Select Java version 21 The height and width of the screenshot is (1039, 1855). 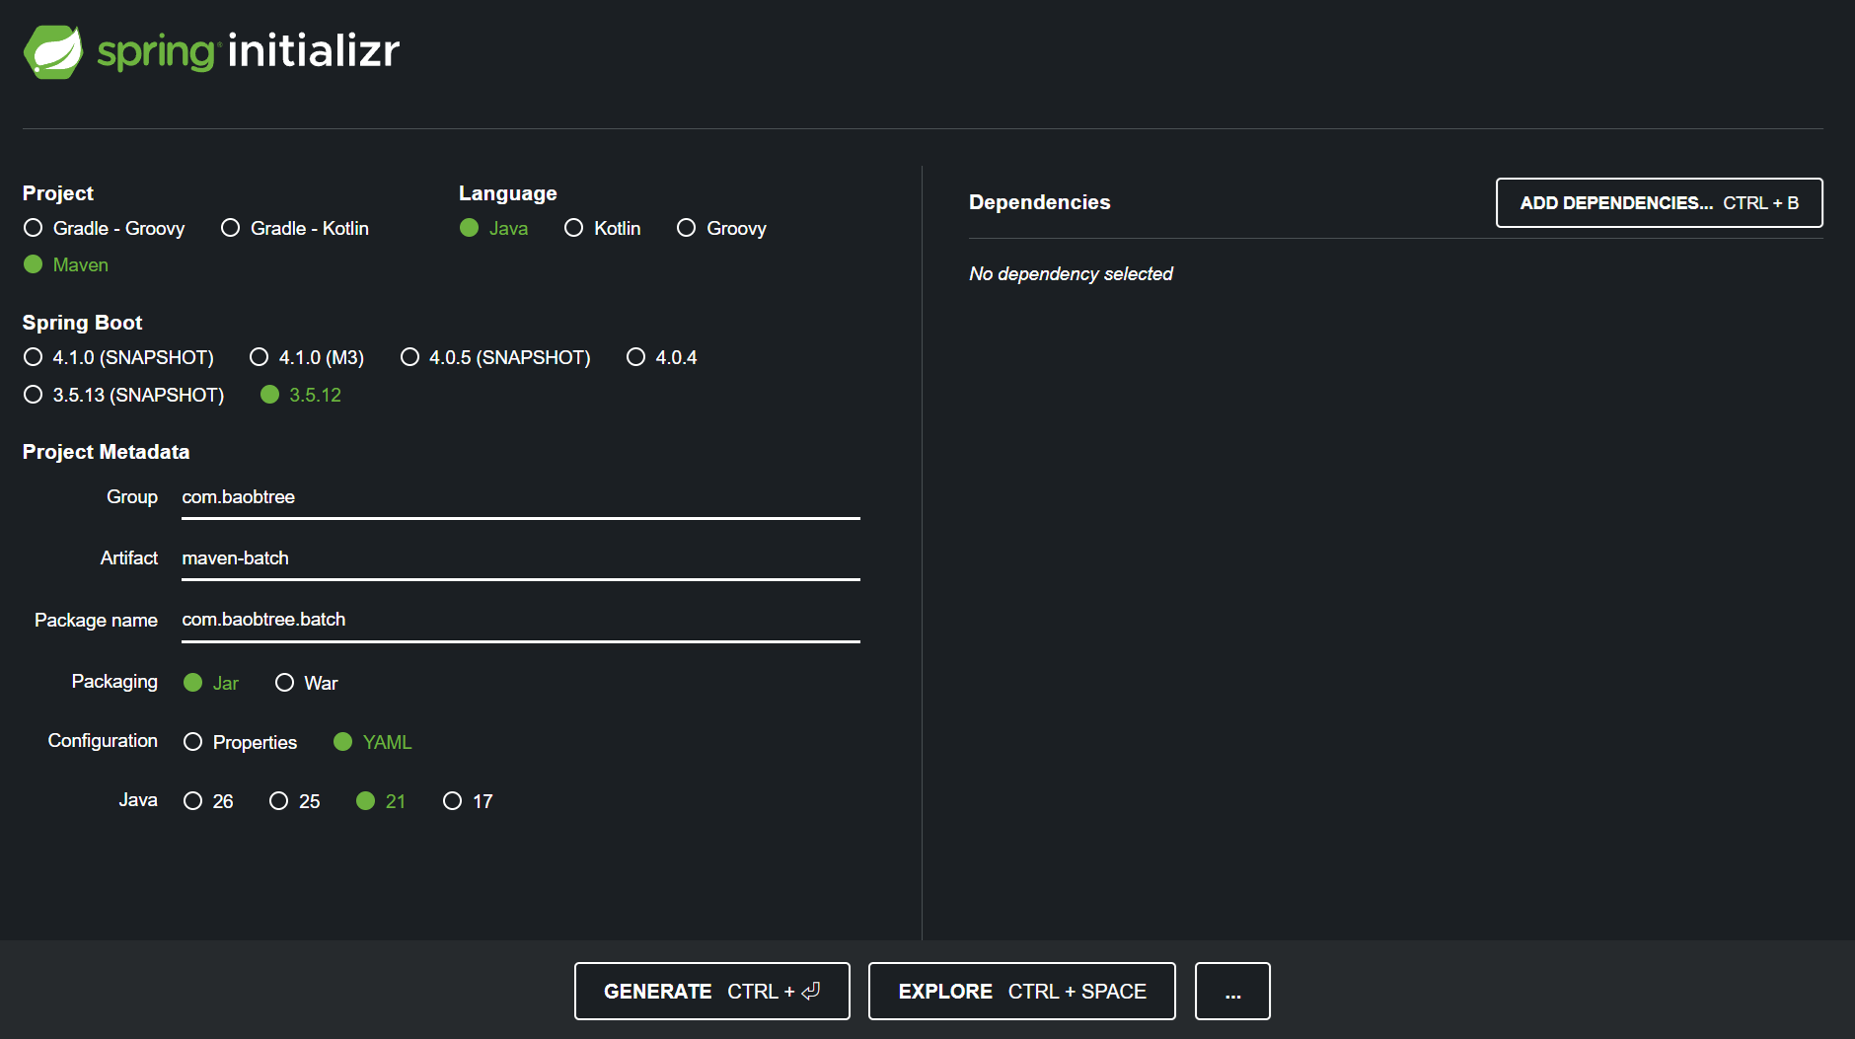(381, 801)
